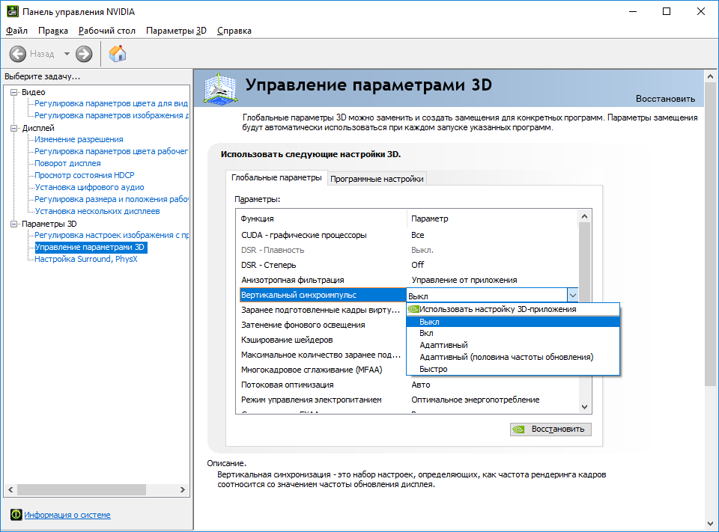Click main panel scrollbar down arrow
719x532 pixels.
coord(710,523)
